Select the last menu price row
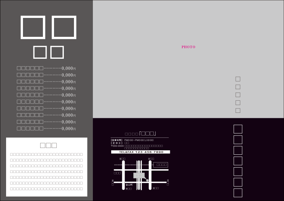The height and width of the screenshot is (201, 284). 47,128
